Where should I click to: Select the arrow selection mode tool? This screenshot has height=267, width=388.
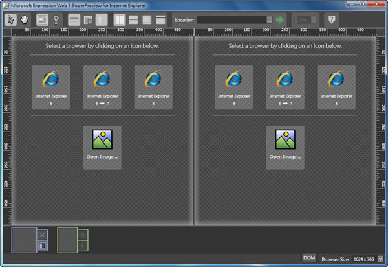[11, 19]
